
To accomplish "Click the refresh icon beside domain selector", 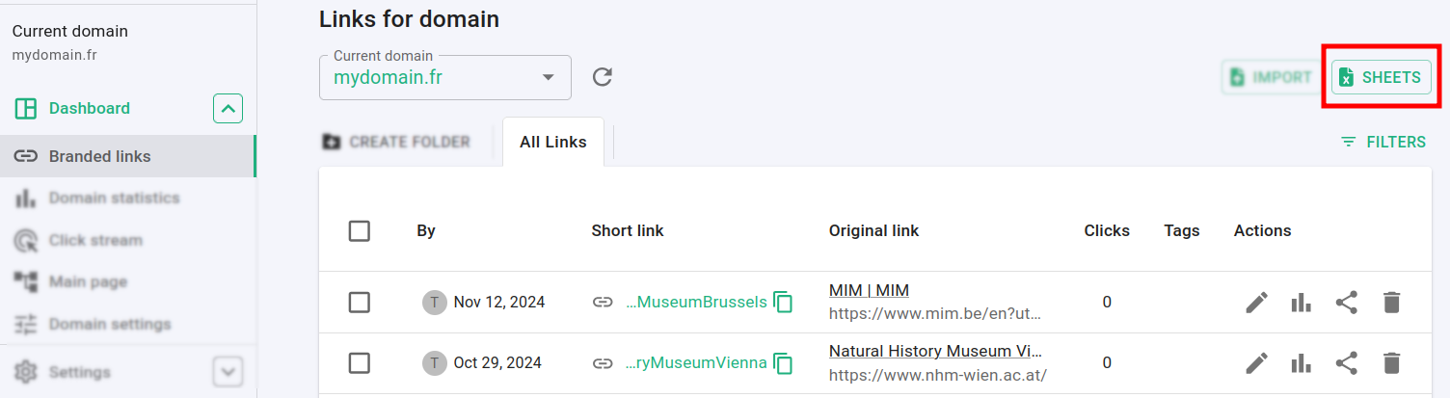I will tap(603, 77).
